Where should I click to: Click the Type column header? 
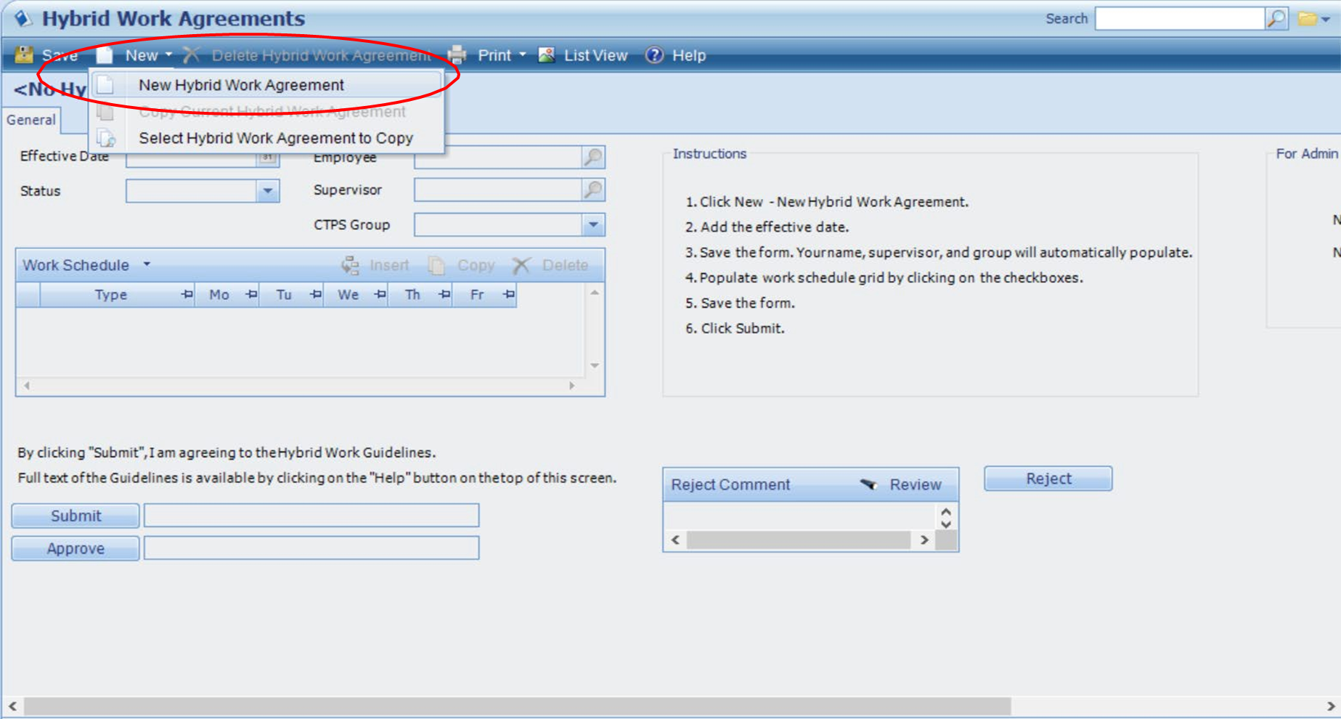click(x=110, y=294)
